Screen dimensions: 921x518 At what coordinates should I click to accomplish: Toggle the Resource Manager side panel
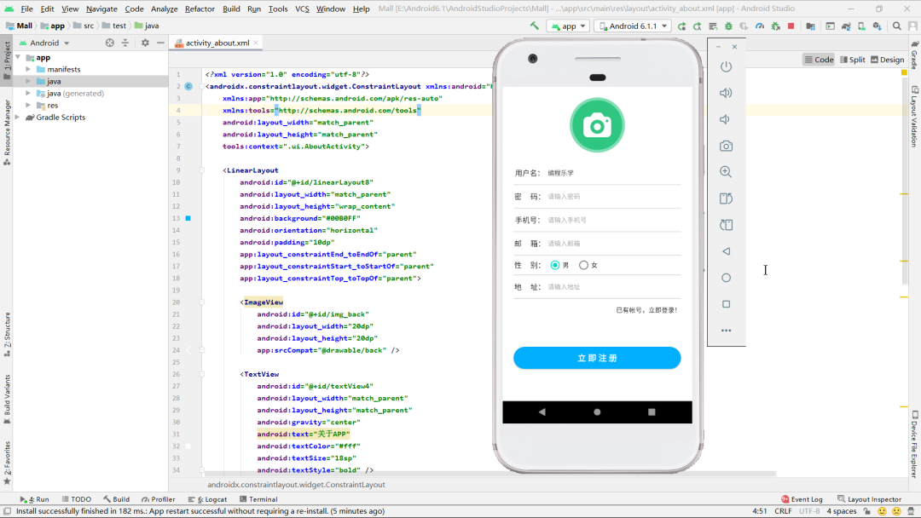click(7, 132)
